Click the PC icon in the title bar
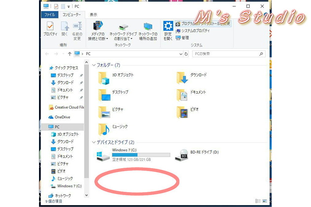 (x=46, y=6)
